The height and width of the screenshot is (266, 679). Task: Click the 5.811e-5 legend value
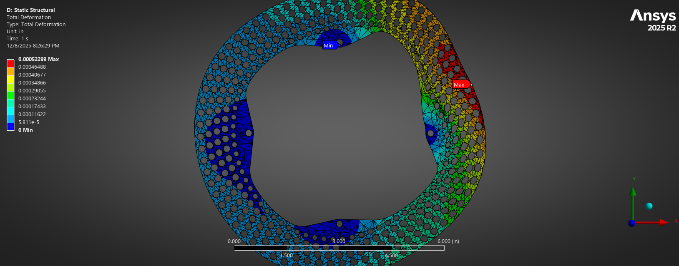click(x=29, y=122)
